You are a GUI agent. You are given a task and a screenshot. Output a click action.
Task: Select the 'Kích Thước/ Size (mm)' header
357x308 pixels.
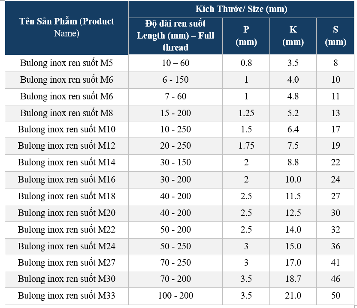click(242, 9)
